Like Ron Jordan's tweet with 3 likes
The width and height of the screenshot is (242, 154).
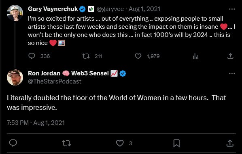pos(120,143)
